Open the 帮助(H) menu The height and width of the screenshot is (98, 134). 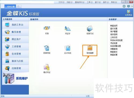(114, 2)
